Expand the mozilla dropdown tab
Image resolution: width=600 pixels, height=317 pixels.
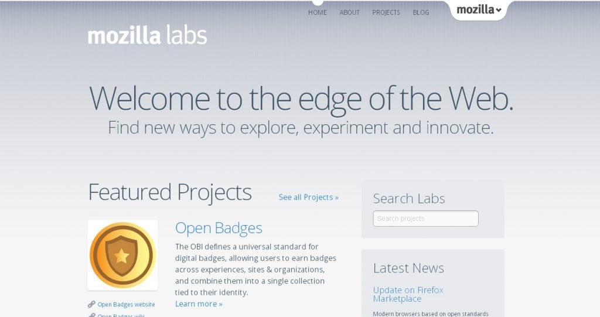click(479, 10)
